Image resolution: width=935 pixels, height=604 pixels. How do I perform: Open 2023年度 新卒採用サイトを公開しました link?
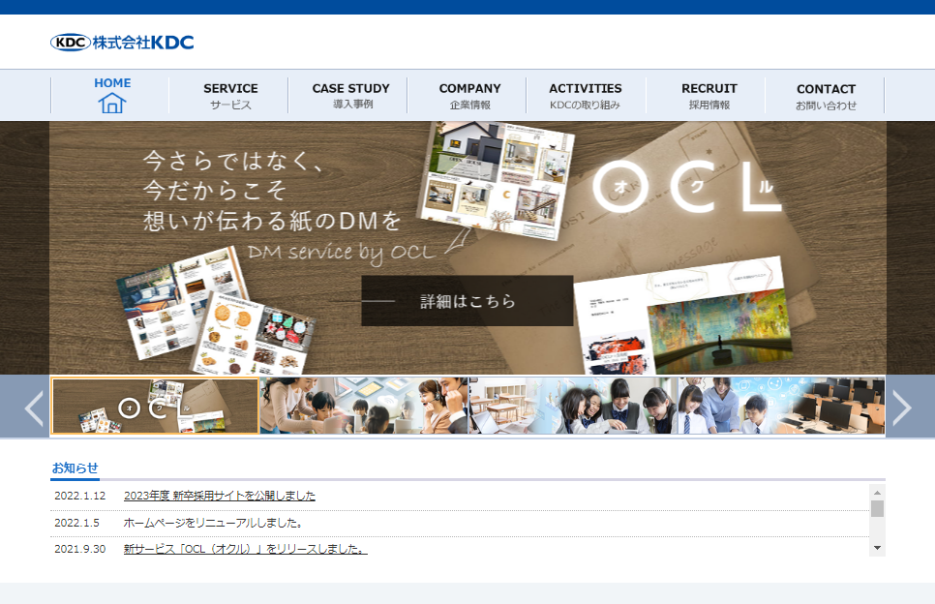click(x=220, y=496)
